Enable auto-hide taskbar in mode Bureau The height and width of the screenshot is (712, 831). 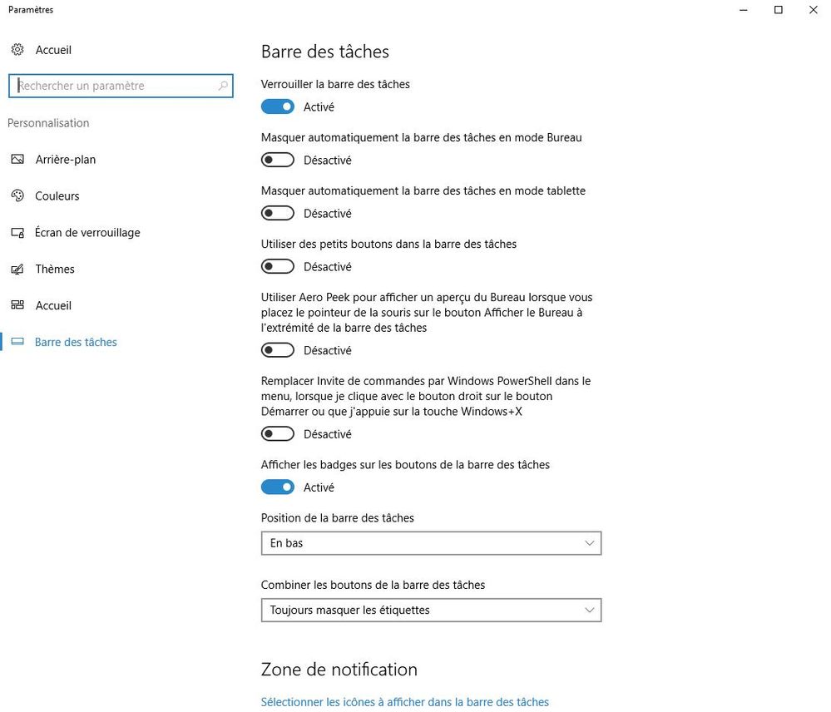278,160
